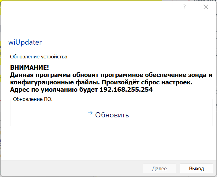This screenshot has width=217, height=177.
Task: Click the wiUpdater title text
Action: tap(25, 42)
